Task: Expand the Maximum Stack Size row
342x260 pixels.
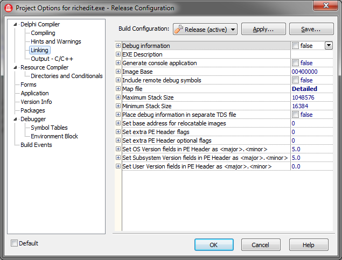Action: [118, 97]
